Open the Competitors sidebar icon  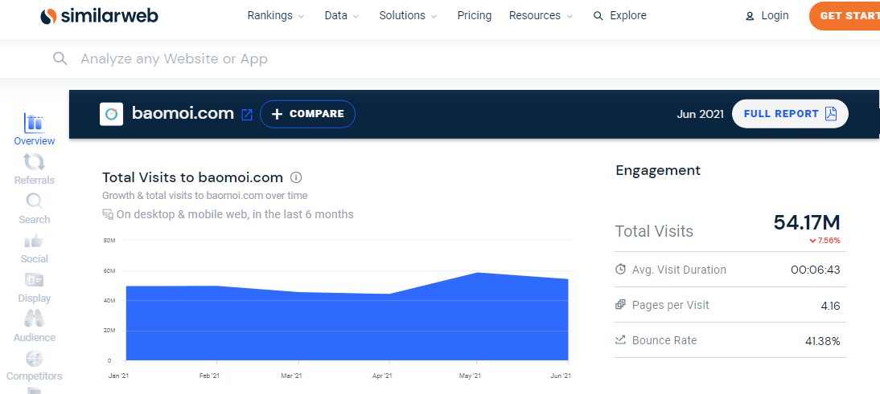[x=35, y=359]
